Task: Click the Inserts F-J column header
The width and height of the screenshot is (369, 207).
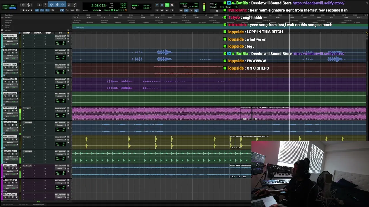Action: [38, 33]
